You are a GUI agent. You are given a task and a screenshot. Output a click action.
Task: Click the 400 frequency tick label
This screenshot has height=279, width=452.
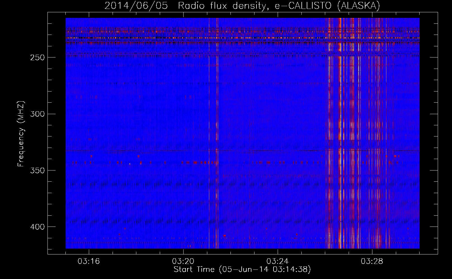pos(37,227)
